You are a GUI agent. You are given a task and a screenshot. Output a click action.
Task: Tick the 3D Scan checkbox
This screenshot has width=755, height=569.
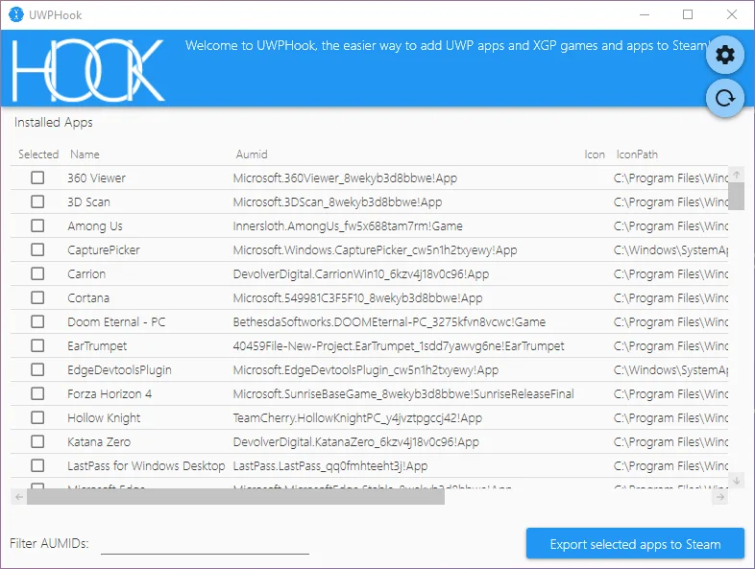coord(37,202)
